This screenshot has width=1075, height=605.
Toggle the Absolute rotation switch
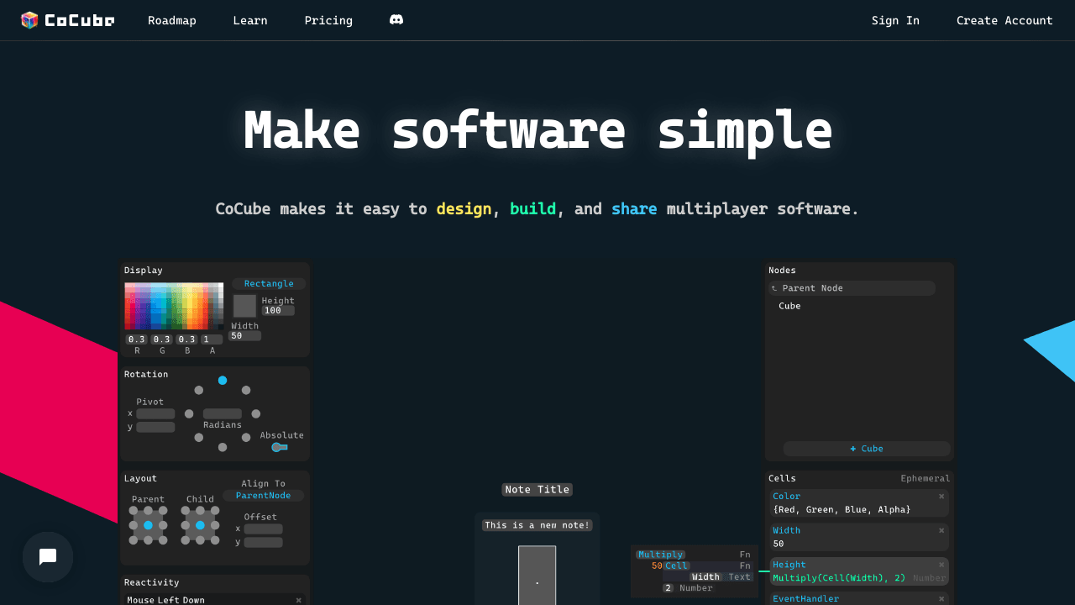pos(280,447)
